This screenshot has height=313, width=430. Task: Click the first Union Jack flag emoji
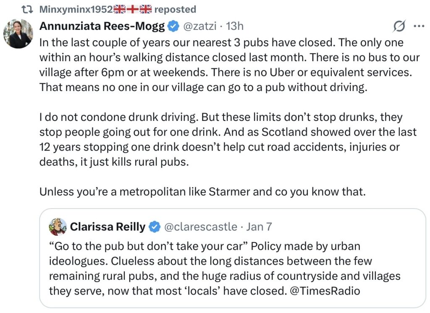coord(120,9)
